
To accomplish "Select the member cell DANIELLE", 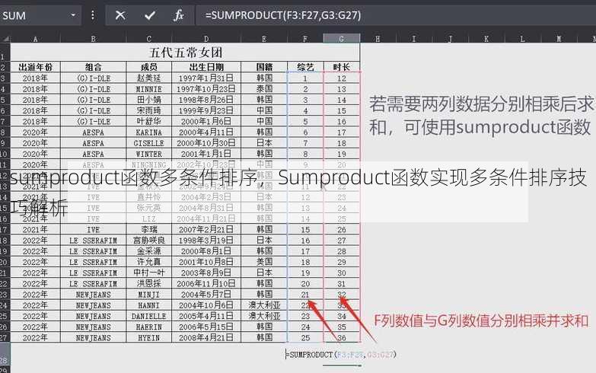I will [148, 317].
